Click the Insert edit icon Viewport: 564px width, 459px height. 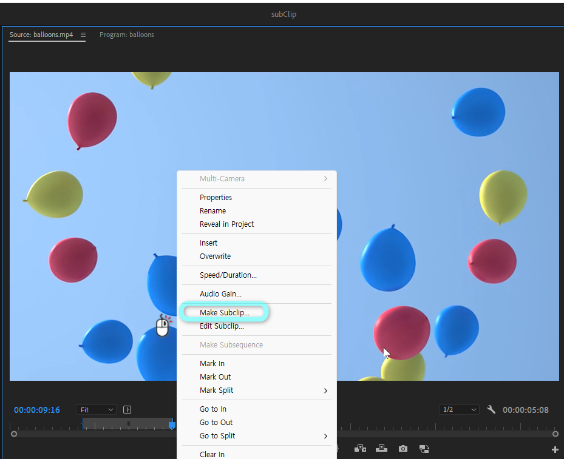(x=360, y=449)
